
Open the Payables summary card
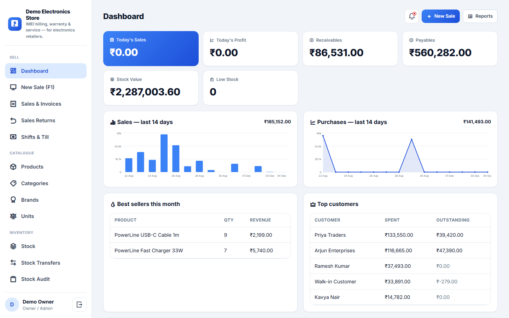pyautogui.click(x=450, y=48)
